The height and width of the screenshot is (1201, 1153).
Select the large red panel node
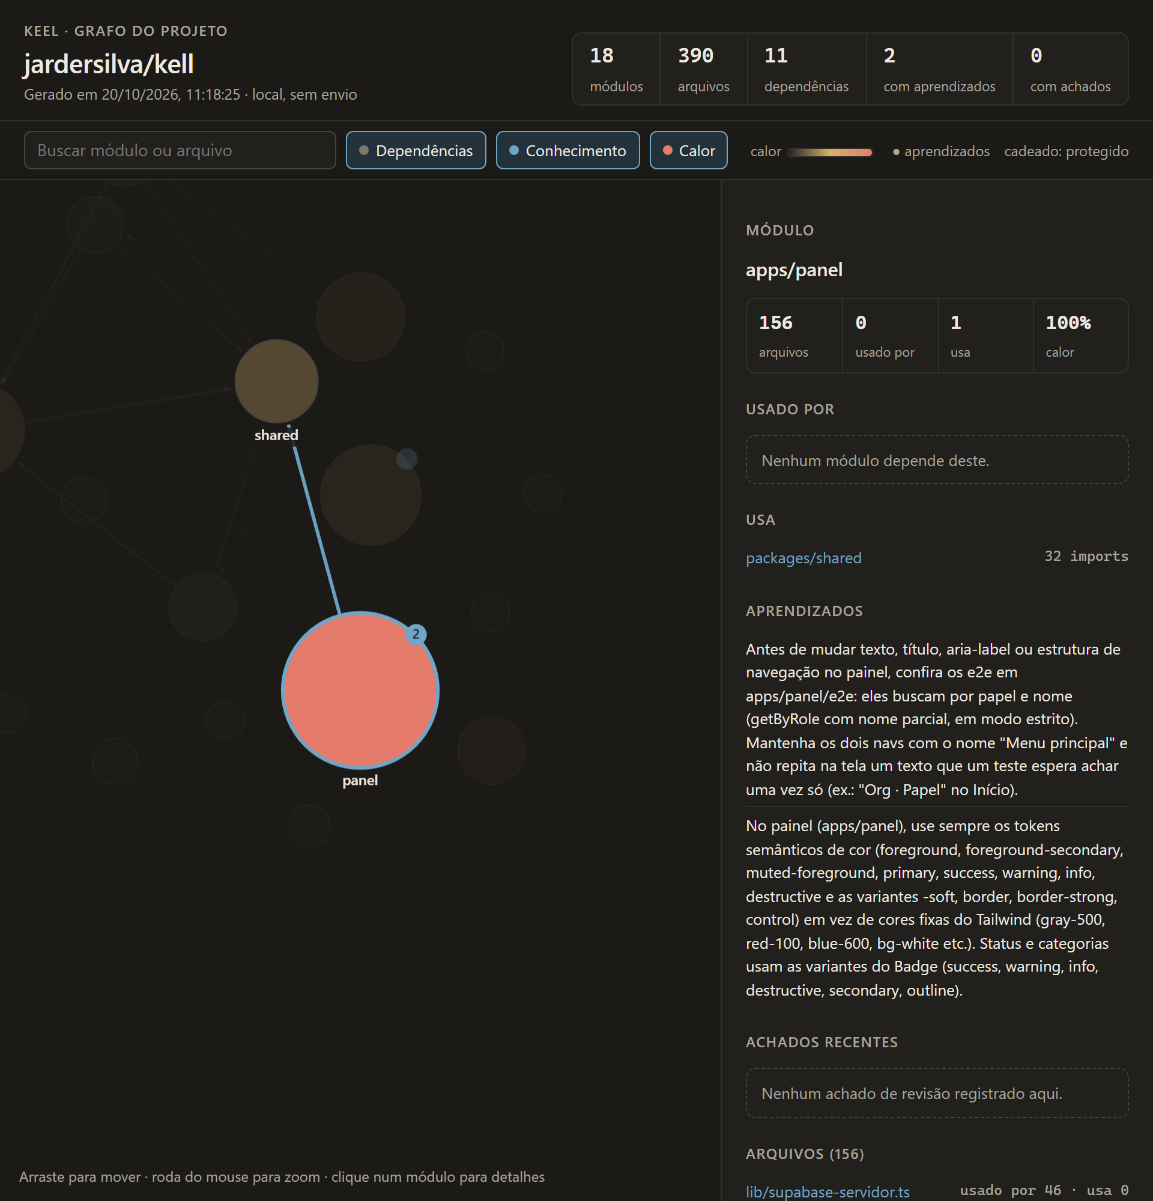pos(360,690)
